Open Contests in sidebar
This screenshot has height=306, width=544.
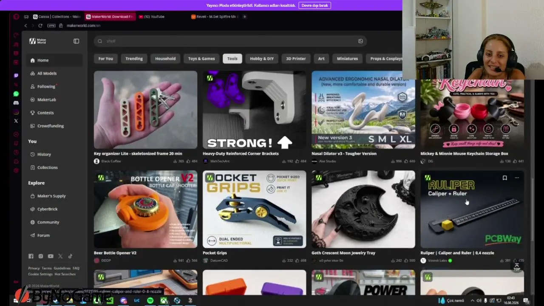(x=54, y=113)
